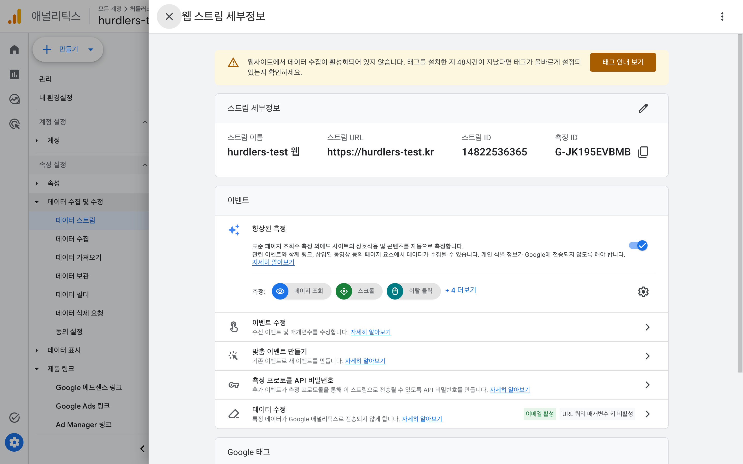Edit stream details with pencil icon
This screenshot has width=743, height=464.
click(x=643, y=108)
